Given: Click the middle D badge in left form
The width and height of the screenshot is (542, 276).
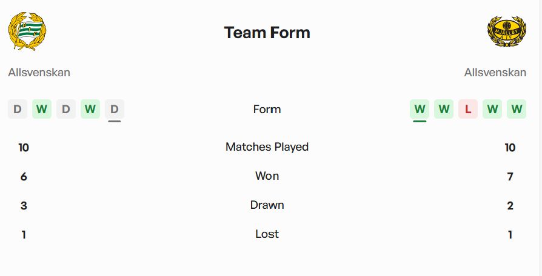Looking at the screenshot, I should click(66, 109).
